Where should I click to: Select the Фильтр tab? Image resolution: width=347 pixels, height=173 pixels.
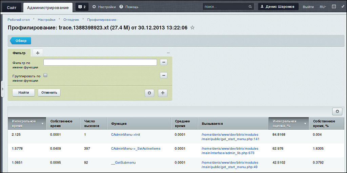19,53
